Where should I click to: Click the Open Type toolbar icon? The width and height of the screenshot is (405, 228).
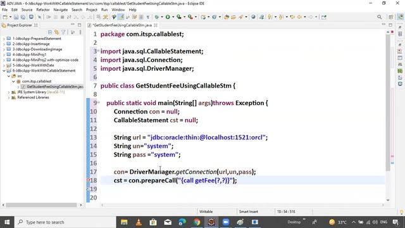227,17
